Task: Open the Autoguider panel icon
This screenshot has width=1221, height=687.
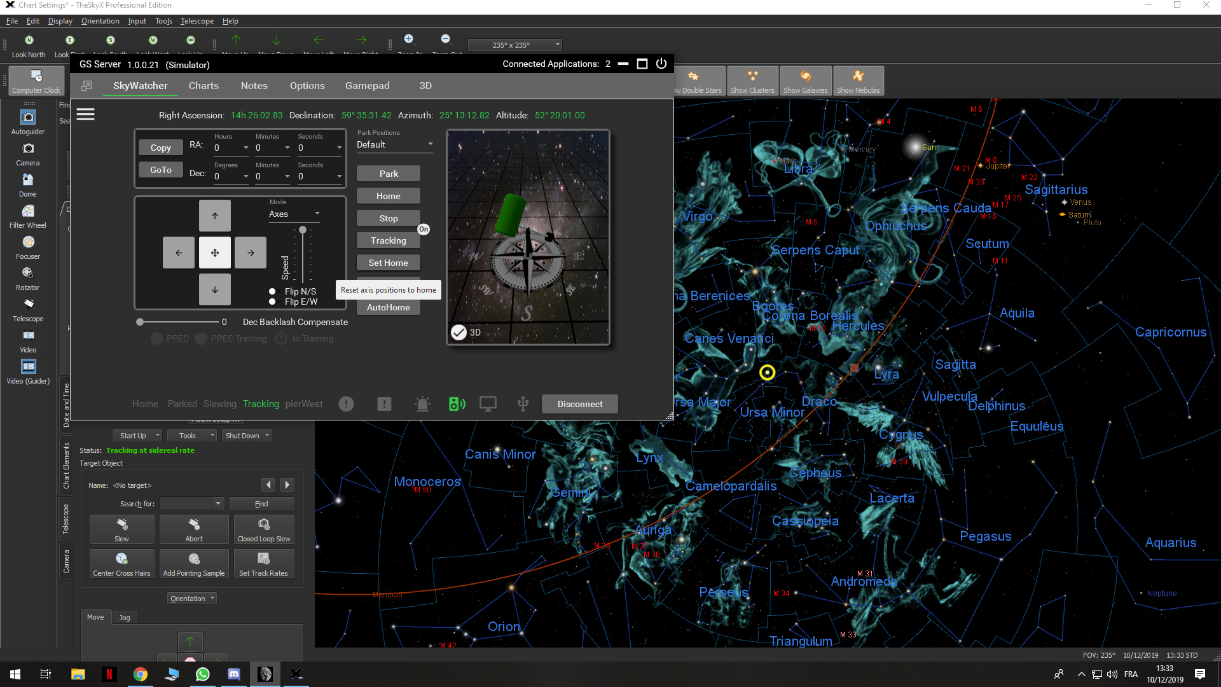Action: tap(28, 118)
